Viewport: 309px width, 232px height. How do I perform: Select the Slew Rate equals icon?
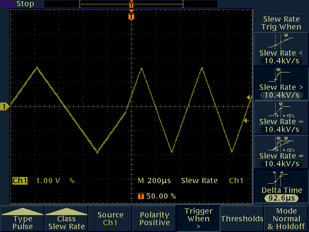(281, 110)
